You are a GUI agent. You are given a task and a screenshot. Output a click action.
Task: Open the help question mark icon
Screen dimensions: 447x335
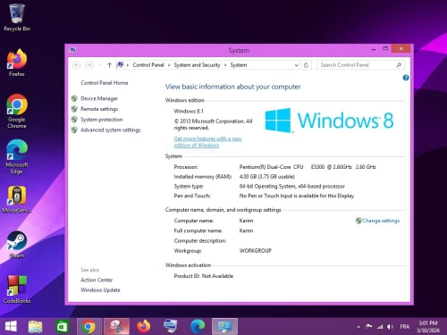click(x=406, y=78)
